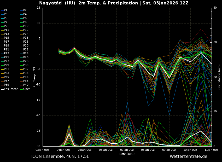Click the P21 legend entry
222x162 pixels.
pyautogui.click(x=6, y=50)
